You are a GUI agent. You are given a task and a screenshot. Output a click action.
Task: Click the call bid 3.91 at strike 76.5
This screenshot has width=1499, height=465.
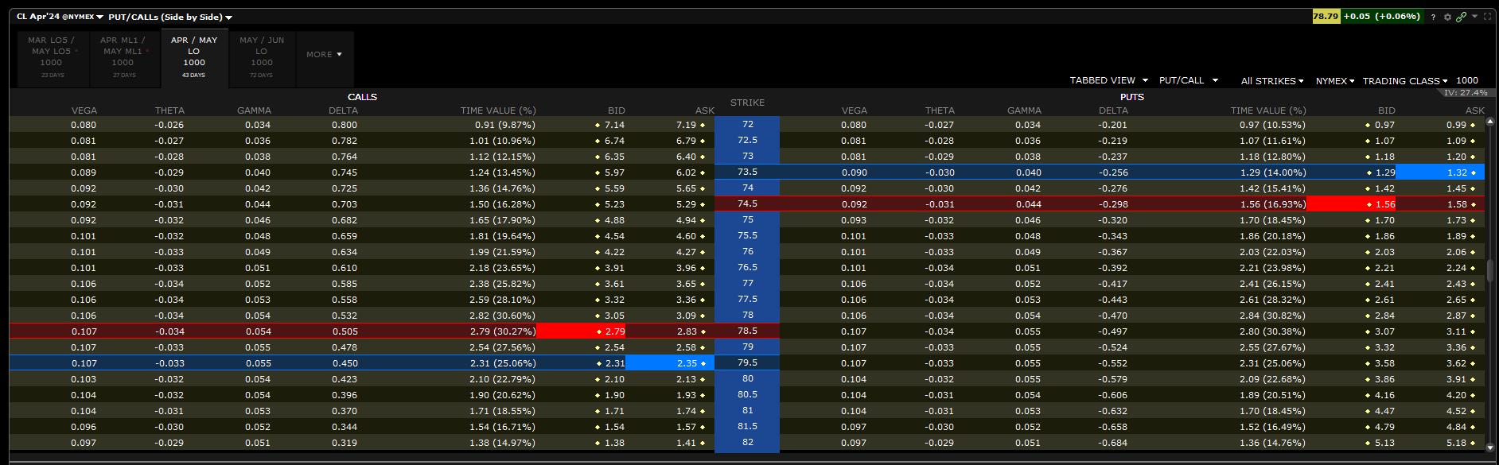[x=614, y=268]
